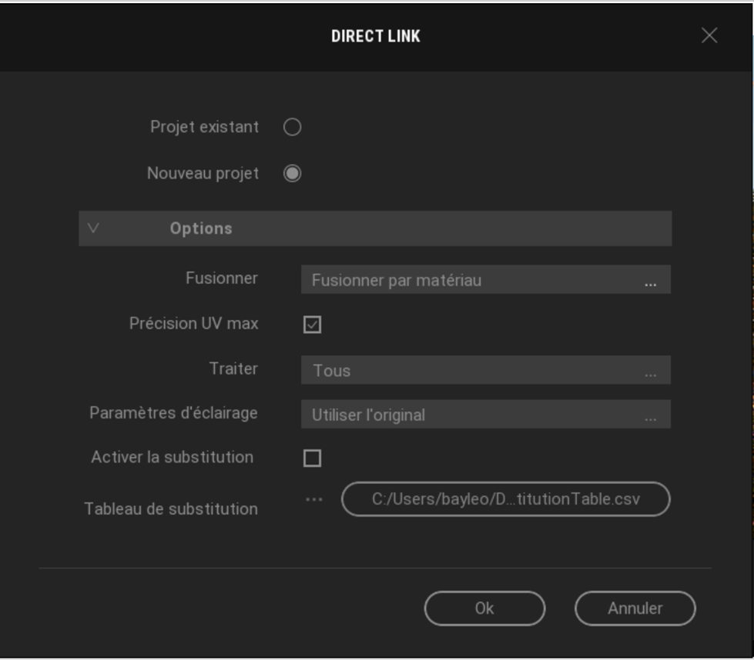Screen dimensions: 754x660
Task: Select the Nouveau projet radio button
Action: click(292, 173)
